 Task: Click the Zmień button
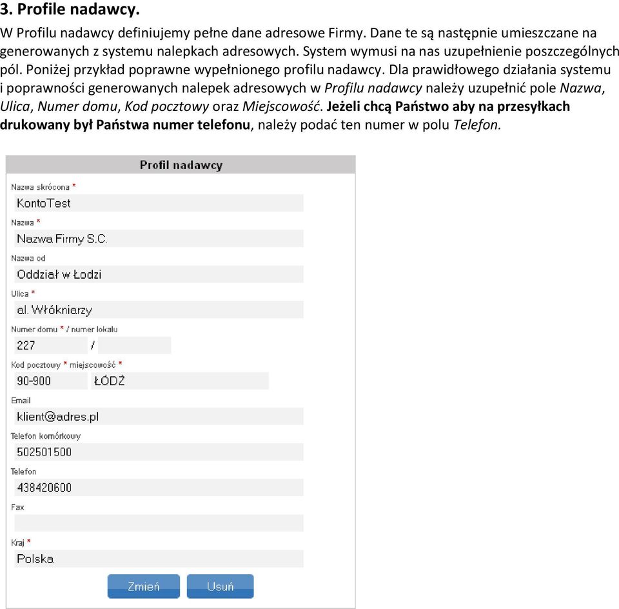[144, 586]
